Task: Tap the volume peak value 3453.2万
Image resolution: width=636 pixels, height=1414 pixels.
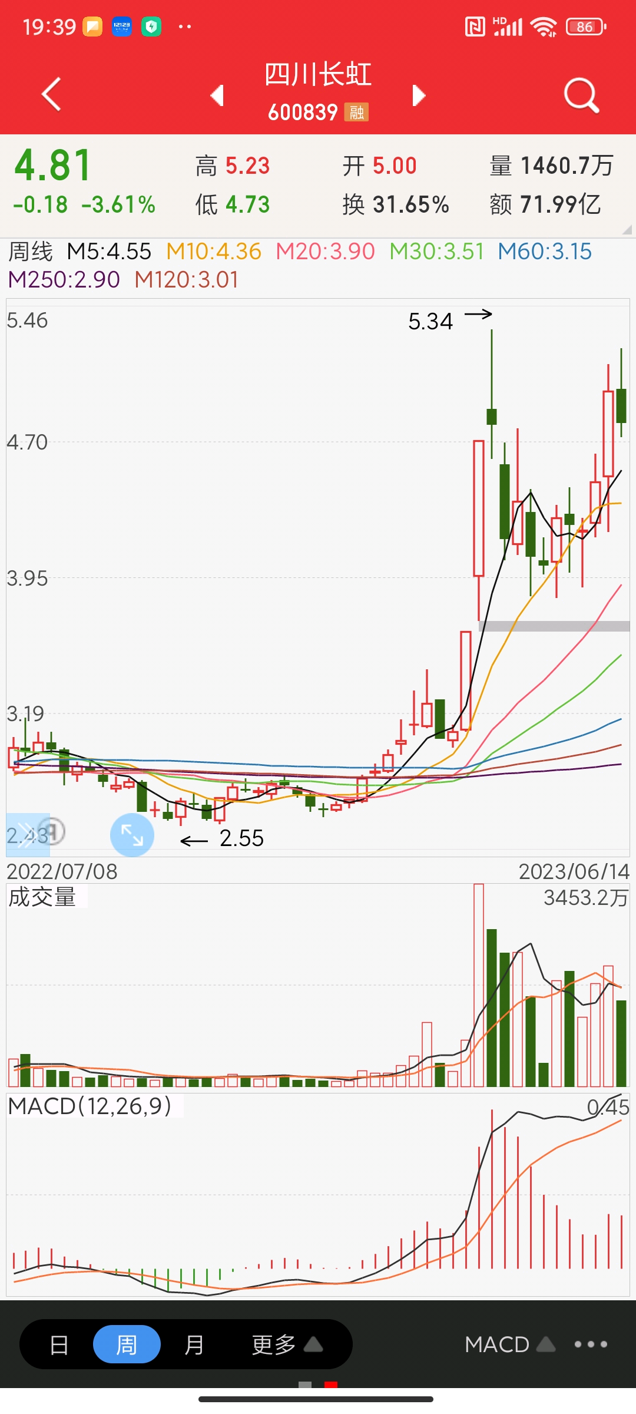Action: point(586,898)
